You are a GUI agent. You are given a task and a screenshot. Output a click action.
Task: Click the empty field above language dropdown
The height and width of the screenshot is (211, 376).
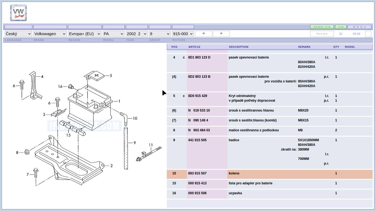(18, 27)
